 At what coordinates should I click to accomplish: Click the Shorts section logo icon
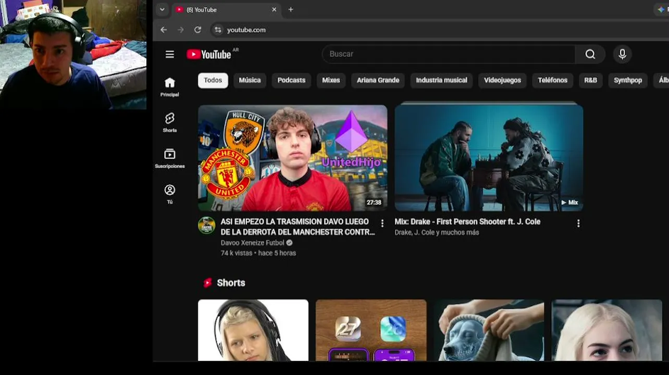[207, 283]
